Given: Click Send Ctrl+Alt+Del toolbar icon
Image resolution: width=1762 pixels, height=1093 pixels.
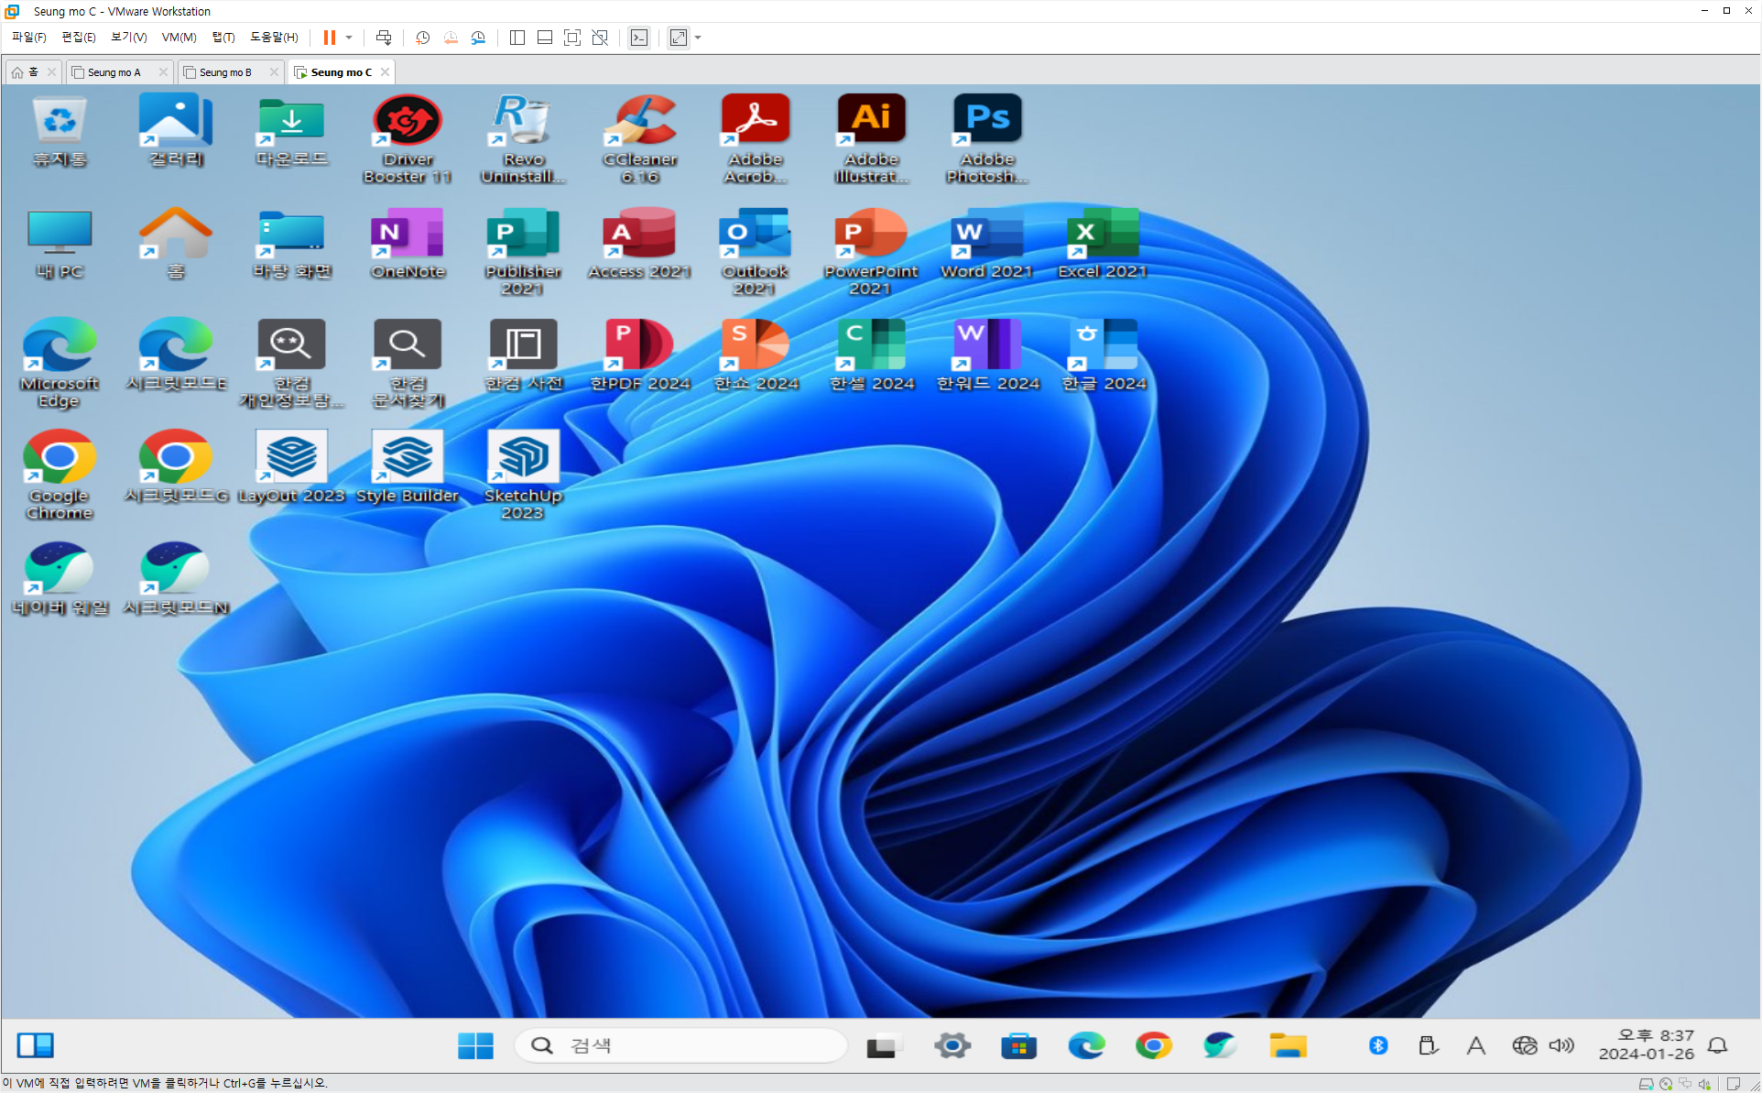Looking at the screenshot, I should click(x=384, y=38).
